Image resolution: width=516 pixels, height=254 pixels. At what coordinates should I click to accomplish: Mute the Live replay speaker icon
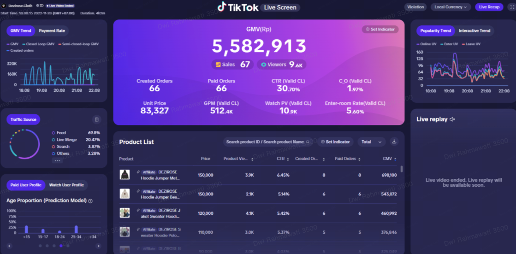pos(452,119)
